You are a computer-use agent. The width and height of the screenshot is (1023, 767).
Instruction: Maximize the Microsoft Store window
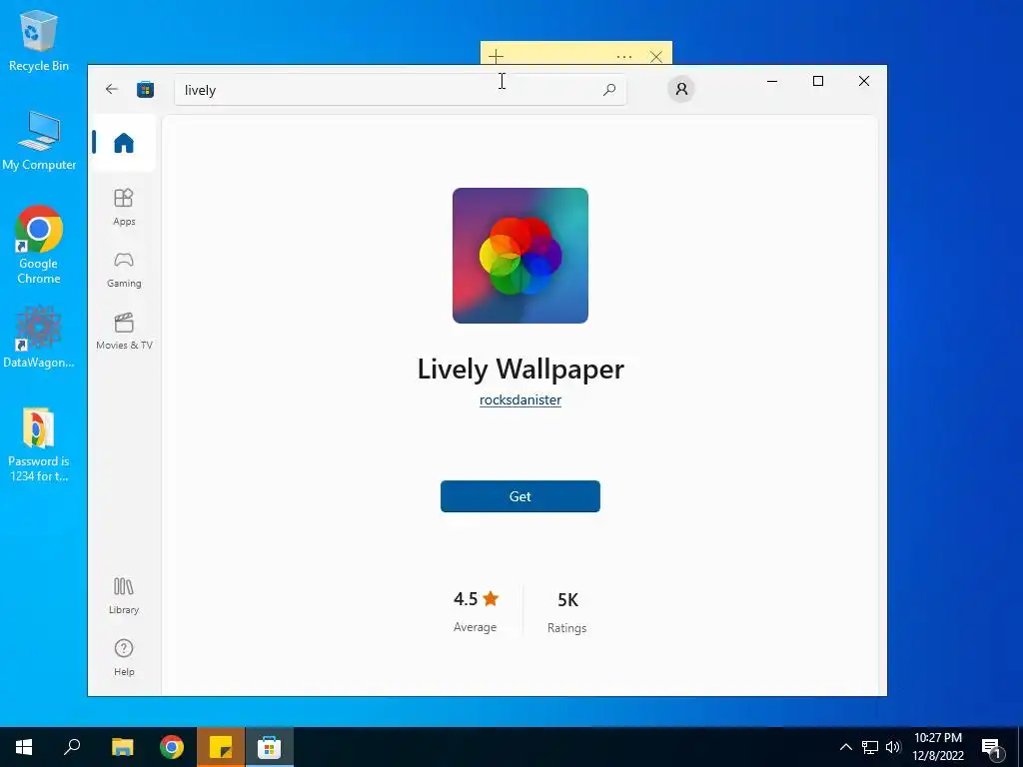[817, 81]
